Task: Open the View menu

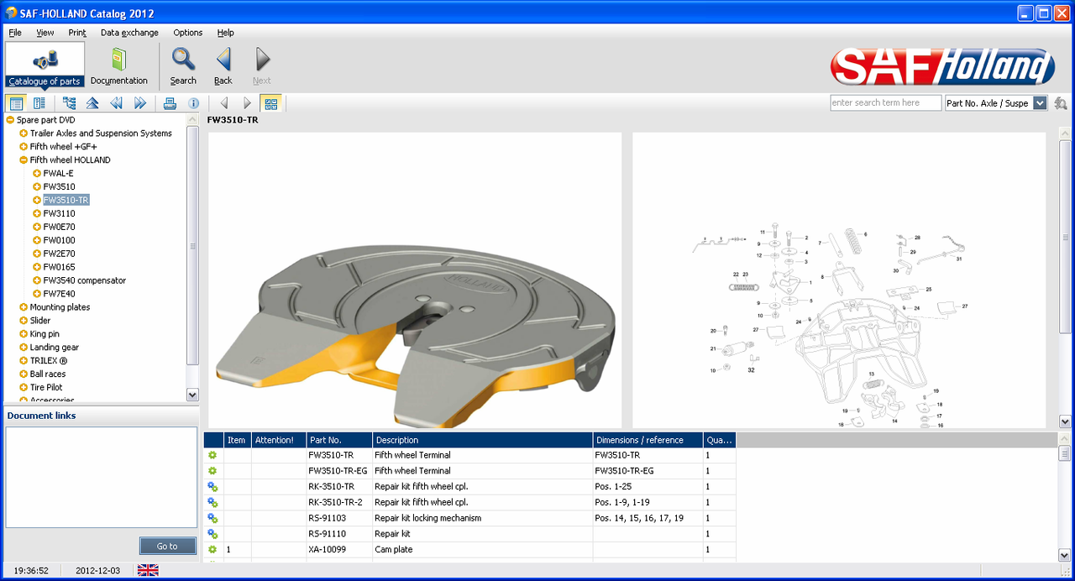Action: click(45, 33)
